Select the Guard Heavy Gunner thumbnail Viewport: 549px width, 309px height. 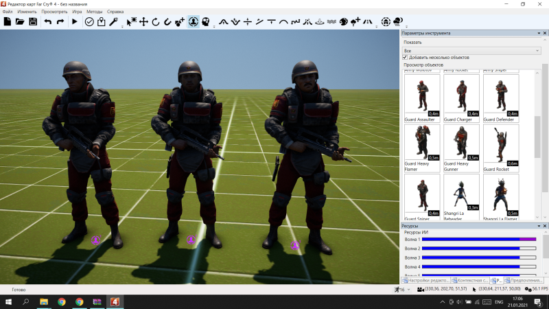point(461,148)
